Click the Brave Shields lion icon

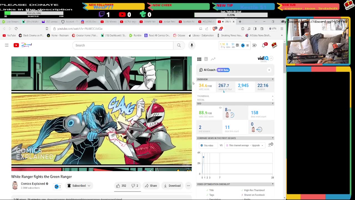(x=215, y=29)
